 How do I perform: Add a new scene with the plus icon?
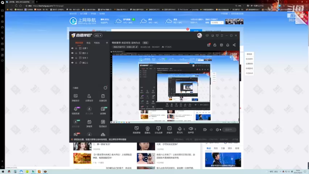(107, 43)
